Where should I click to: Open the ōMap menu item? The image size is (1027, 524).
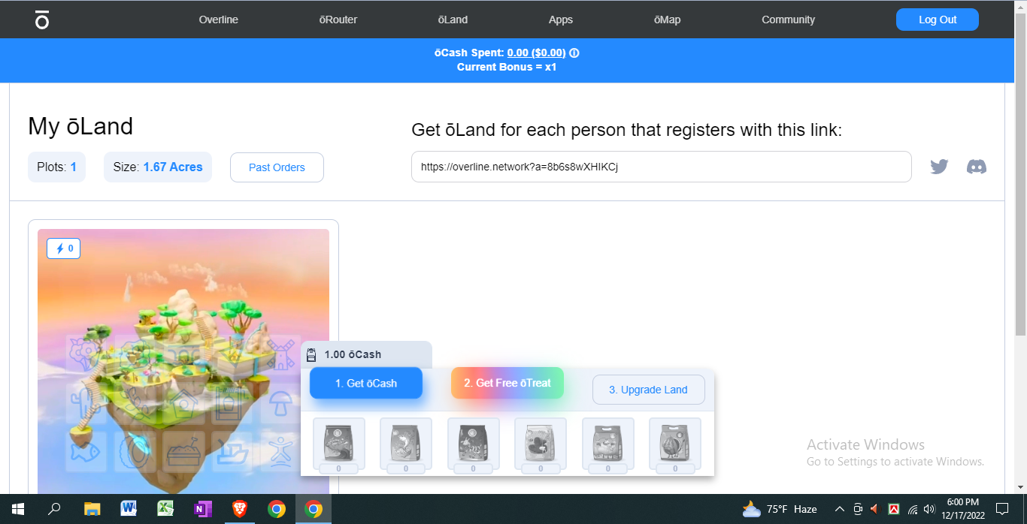(x=667, y=20)
